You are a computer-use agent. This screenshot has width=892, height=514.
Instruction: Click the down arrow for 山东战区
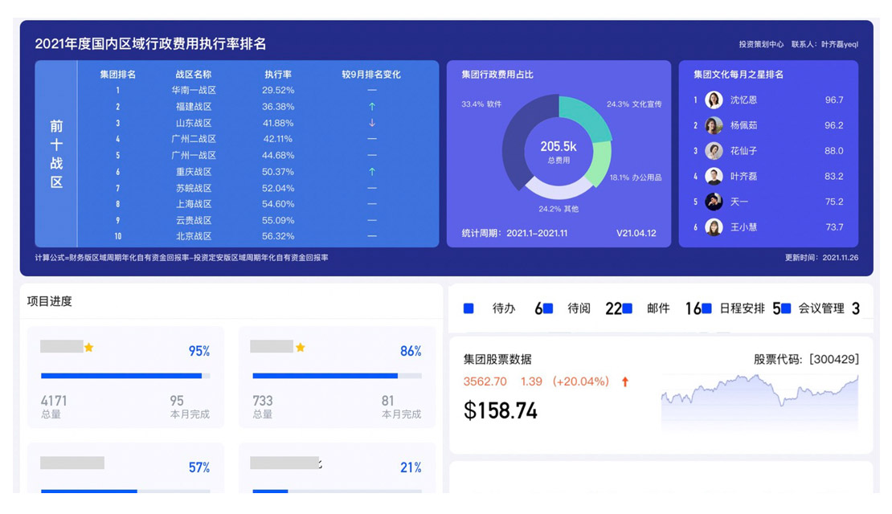371,123
